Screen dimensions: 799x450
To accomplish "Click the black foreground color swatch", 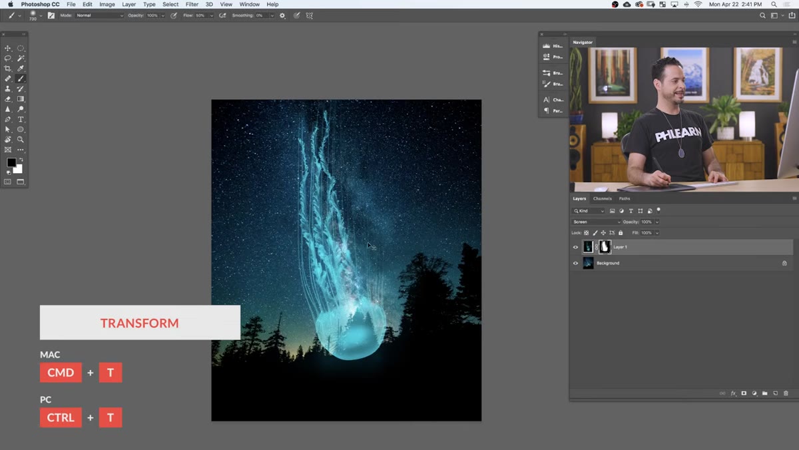I will point(11,162).
